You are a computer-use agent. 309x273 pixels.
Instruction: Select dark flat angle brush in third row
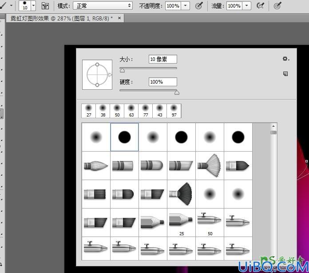click(153, 194)
